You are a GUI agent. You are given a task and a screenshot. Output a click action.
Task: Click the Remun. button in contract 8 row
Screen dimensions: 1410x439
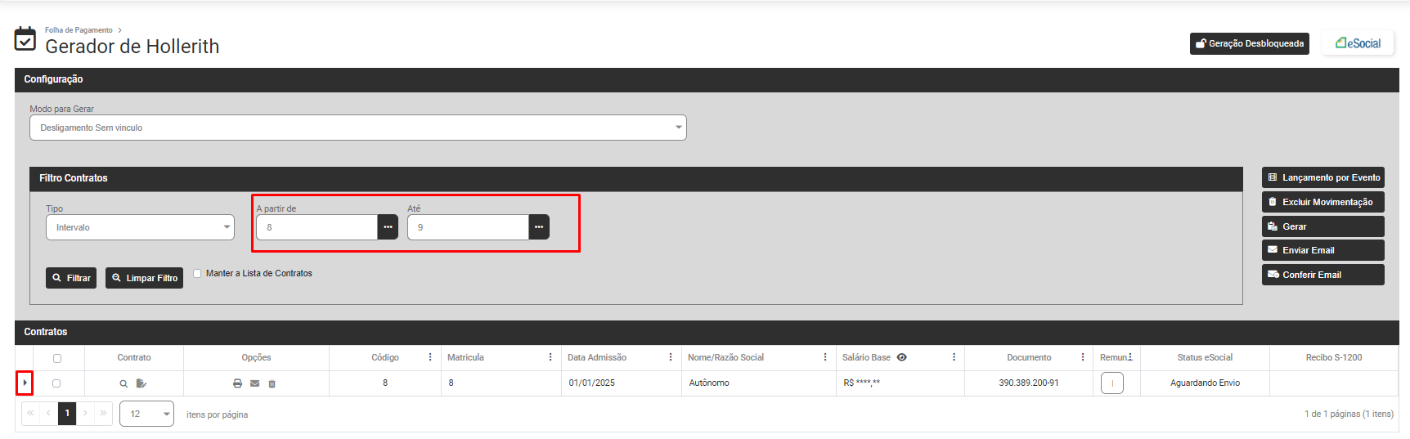tap(1112, 383)
